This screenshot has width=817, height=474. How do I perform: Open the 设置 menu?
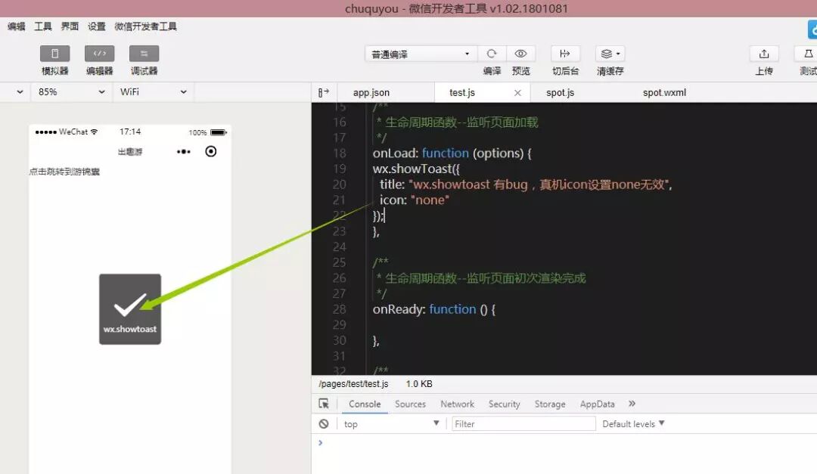click(x=96, y=26)
